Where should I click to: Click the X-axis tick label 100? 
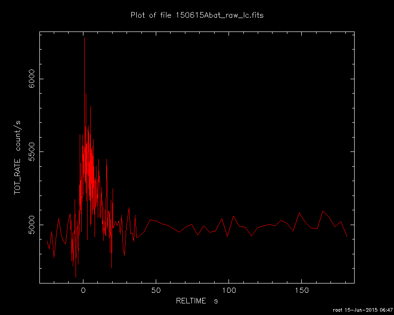229,290
